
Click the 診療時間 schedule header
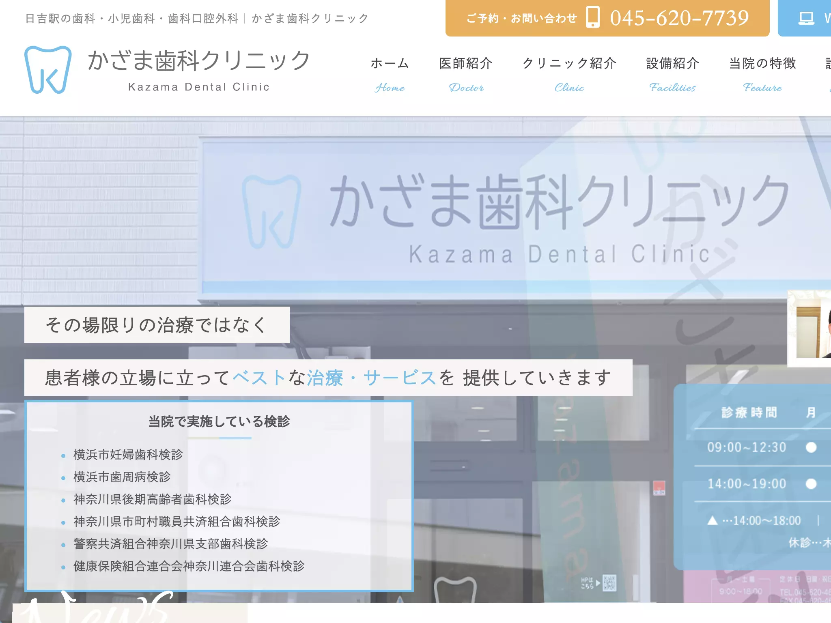[749, 412]
